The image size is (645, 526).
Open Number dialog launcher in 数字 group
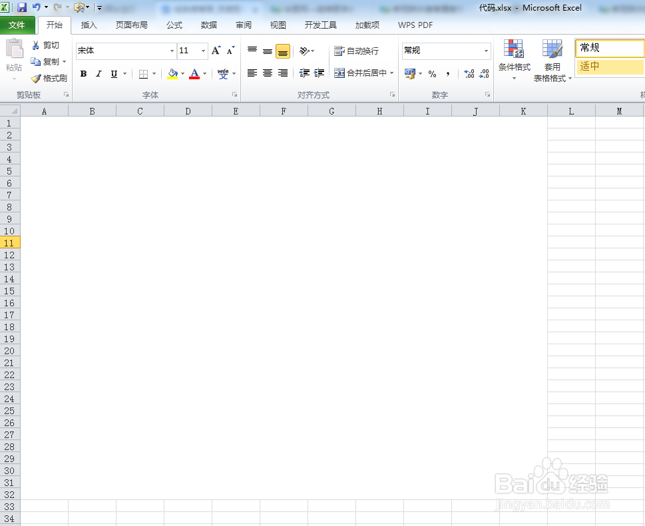(487, 95)
